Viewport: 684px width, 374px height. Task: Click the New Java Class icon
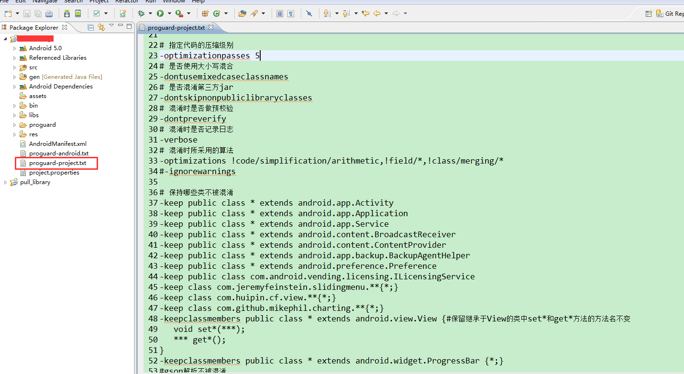click(x=217, y=13)
